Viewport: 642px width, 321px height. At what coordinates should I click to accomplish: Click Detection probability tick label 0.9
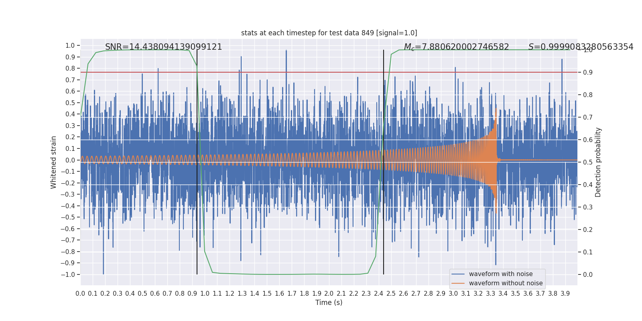pos(588,73)
